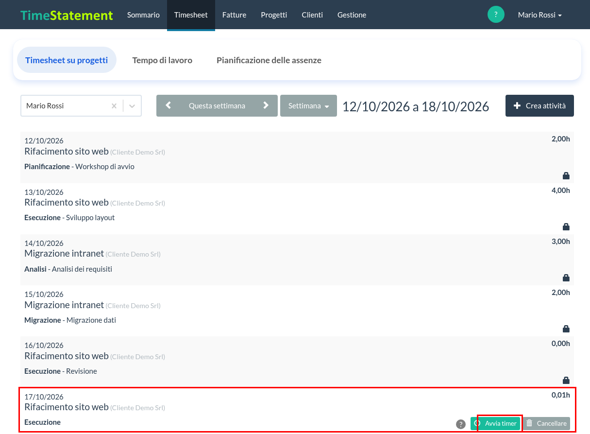Open the user selector dropdown chevron
Screen dimensions: 590x434
pos(132,106)
